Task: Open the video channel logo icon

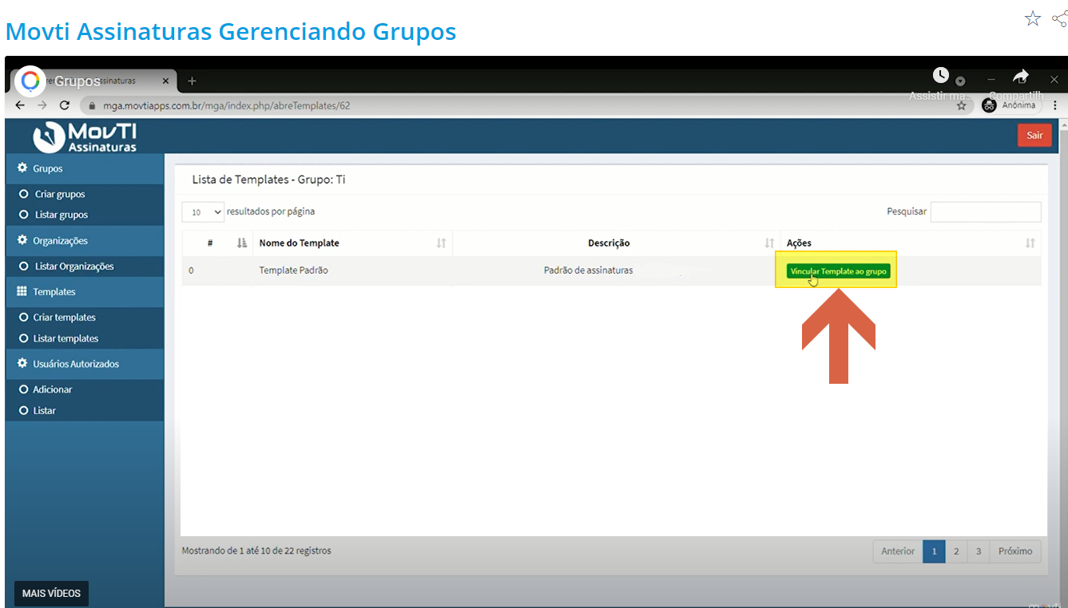Action: (x=30, y=81)
